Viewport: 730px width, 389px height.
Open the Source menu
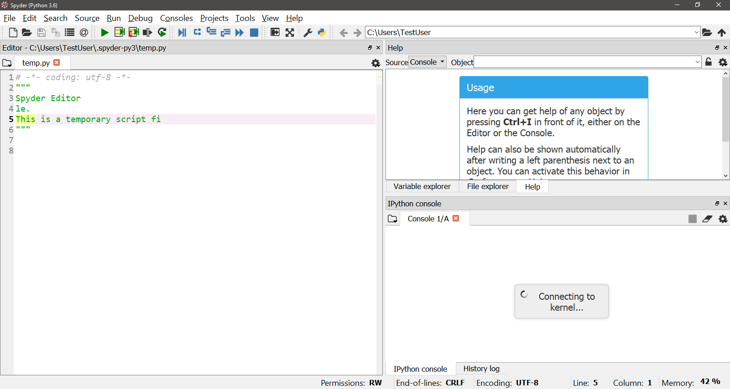tap(87, 18)
